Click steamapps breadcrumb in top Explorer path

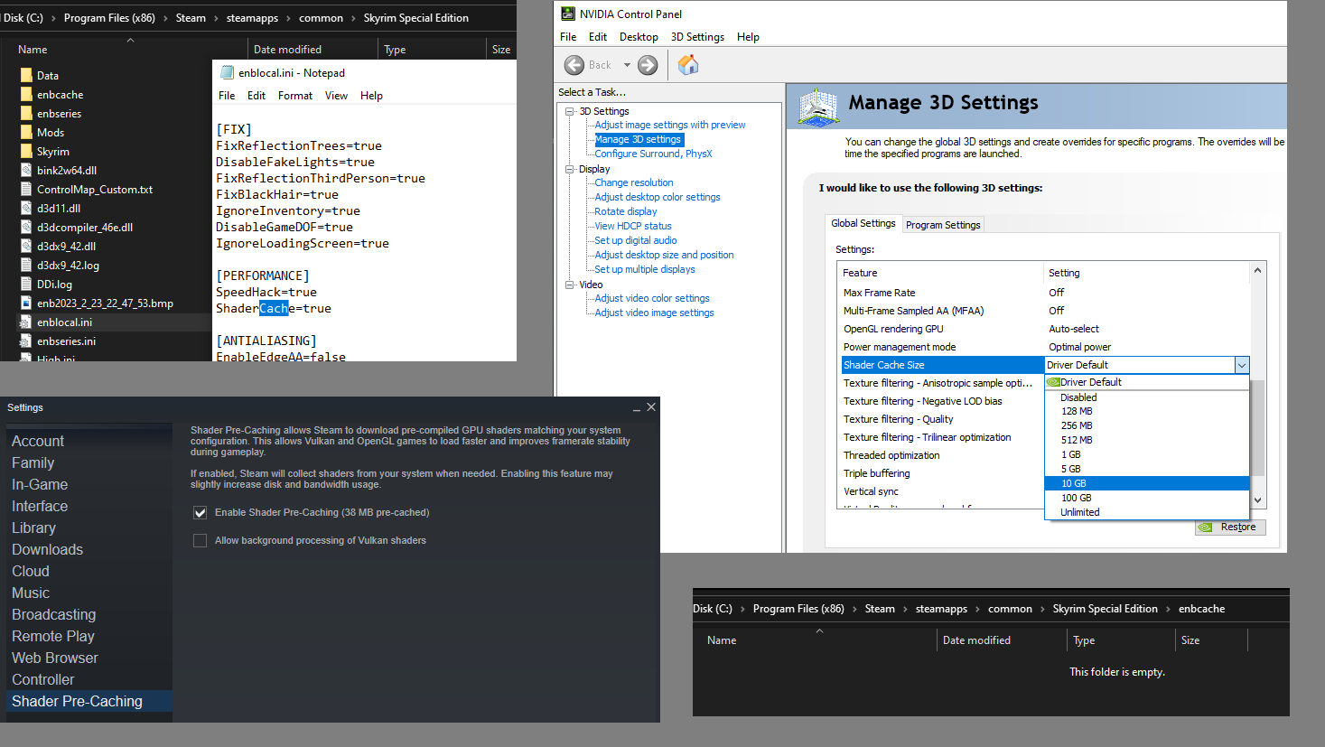click(x=252, y=18)
